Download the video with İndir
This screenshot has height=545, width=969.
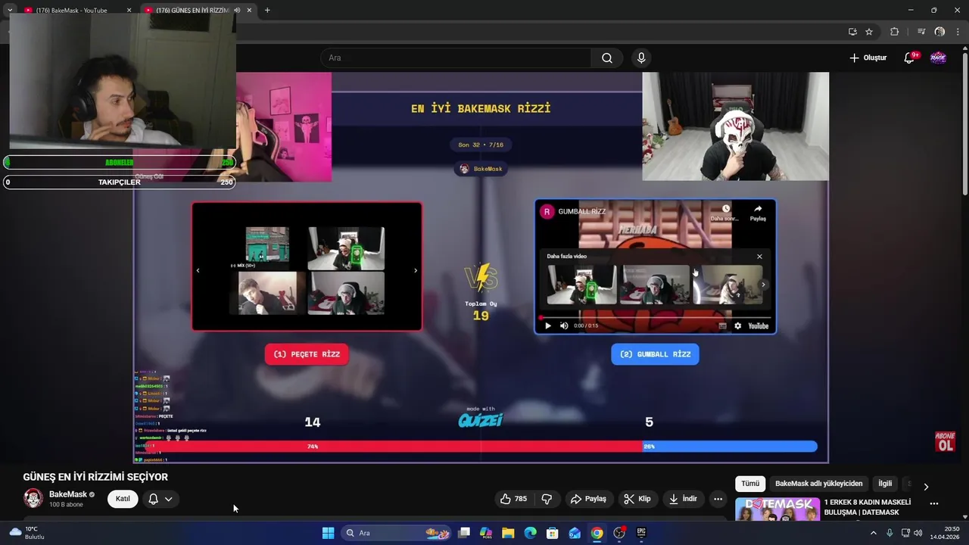pyautogui.click(x=682, y=499)
